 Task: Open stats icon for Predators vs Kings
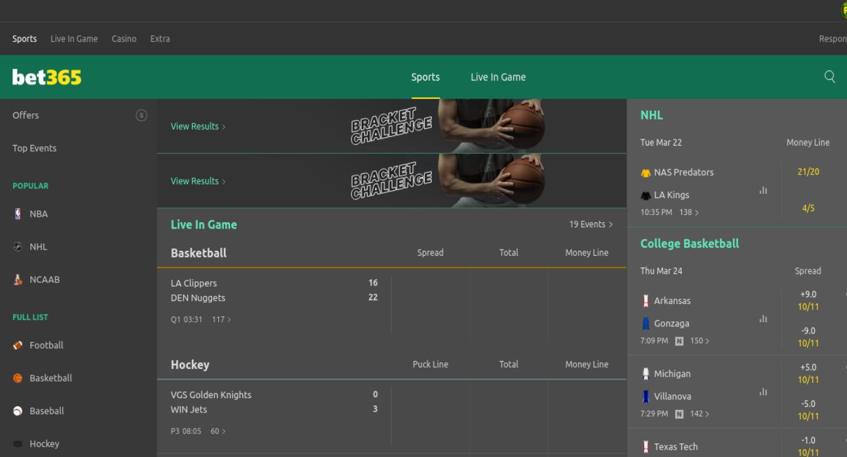[763, 190]
